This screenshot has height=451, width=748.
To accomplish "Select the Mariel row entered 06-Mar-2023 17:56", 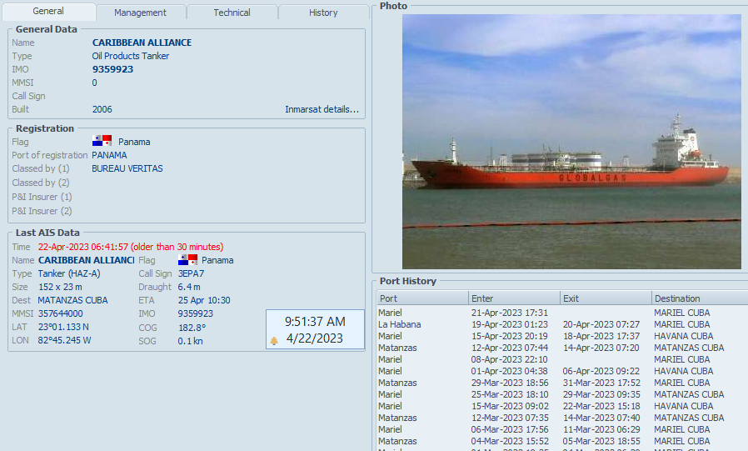I will 562,429.
